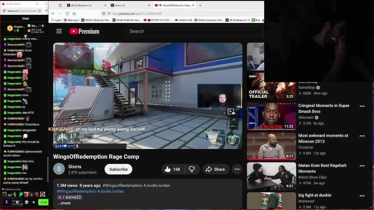
Task: Subscribe to Sixms channel
Action: [118, 169]
